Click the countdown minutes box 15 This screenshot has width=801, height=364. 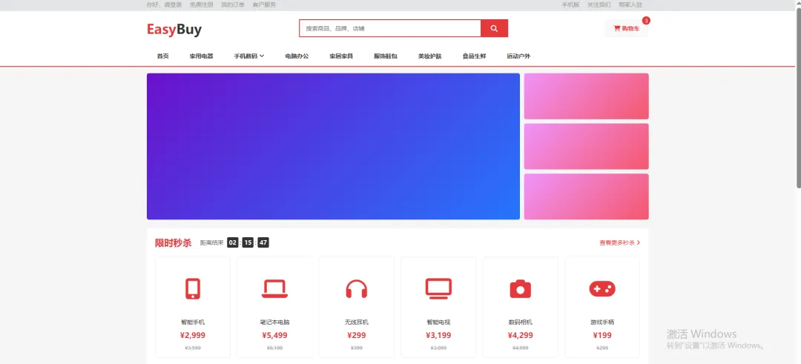(248, 243)
